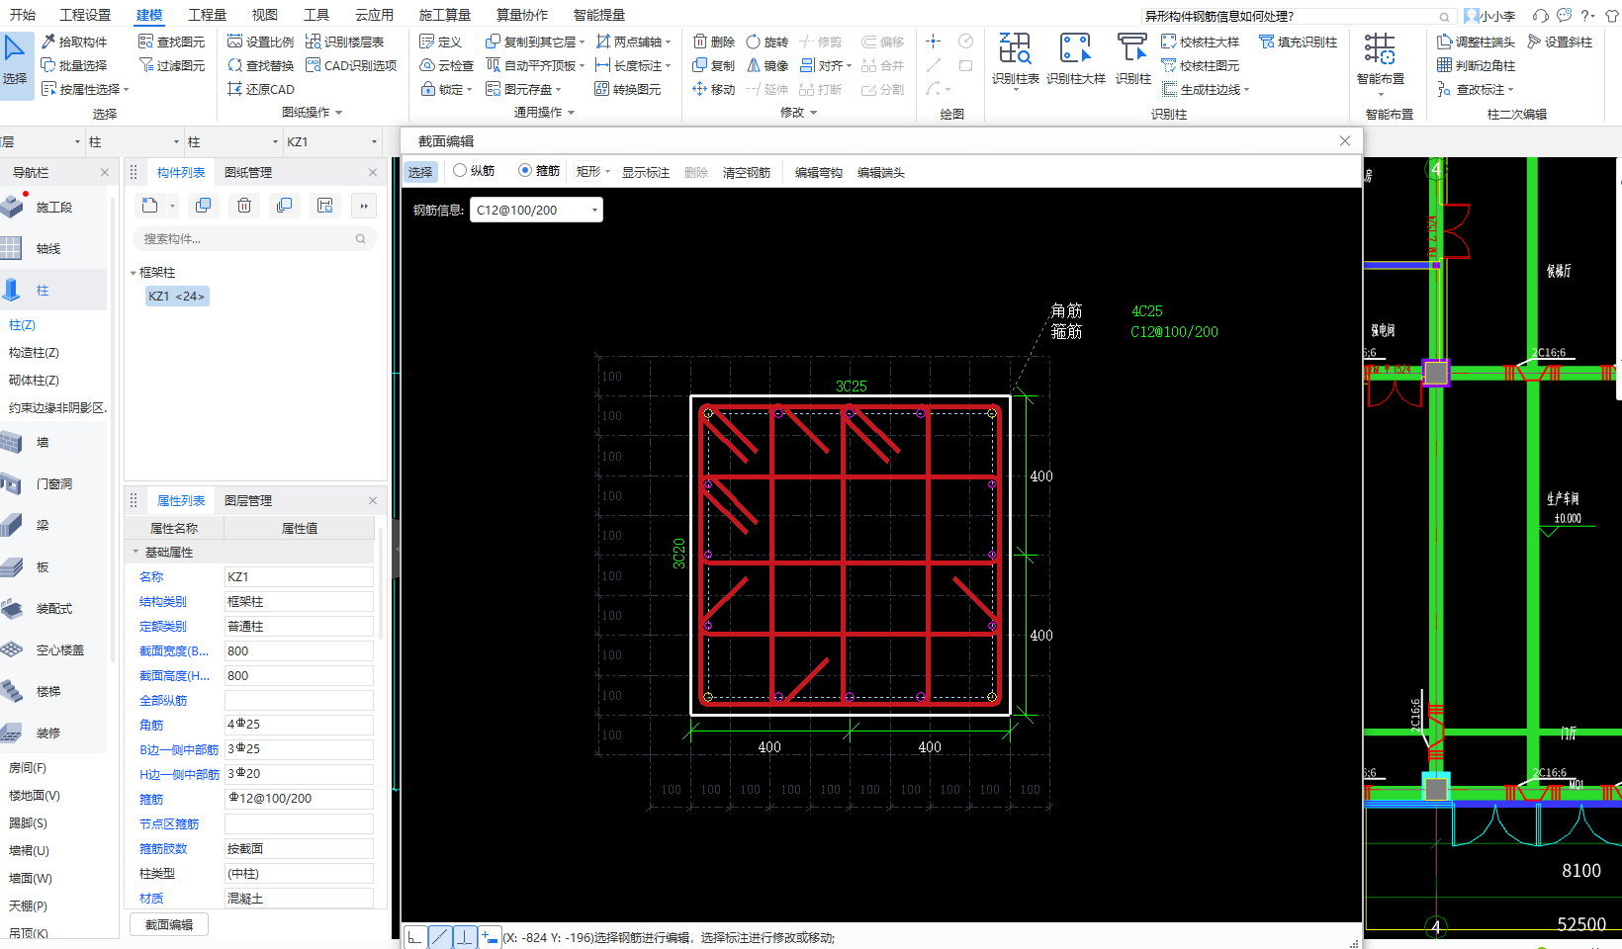
Task: Open the 工程量 ribbon tab
Action: [207, 15]
